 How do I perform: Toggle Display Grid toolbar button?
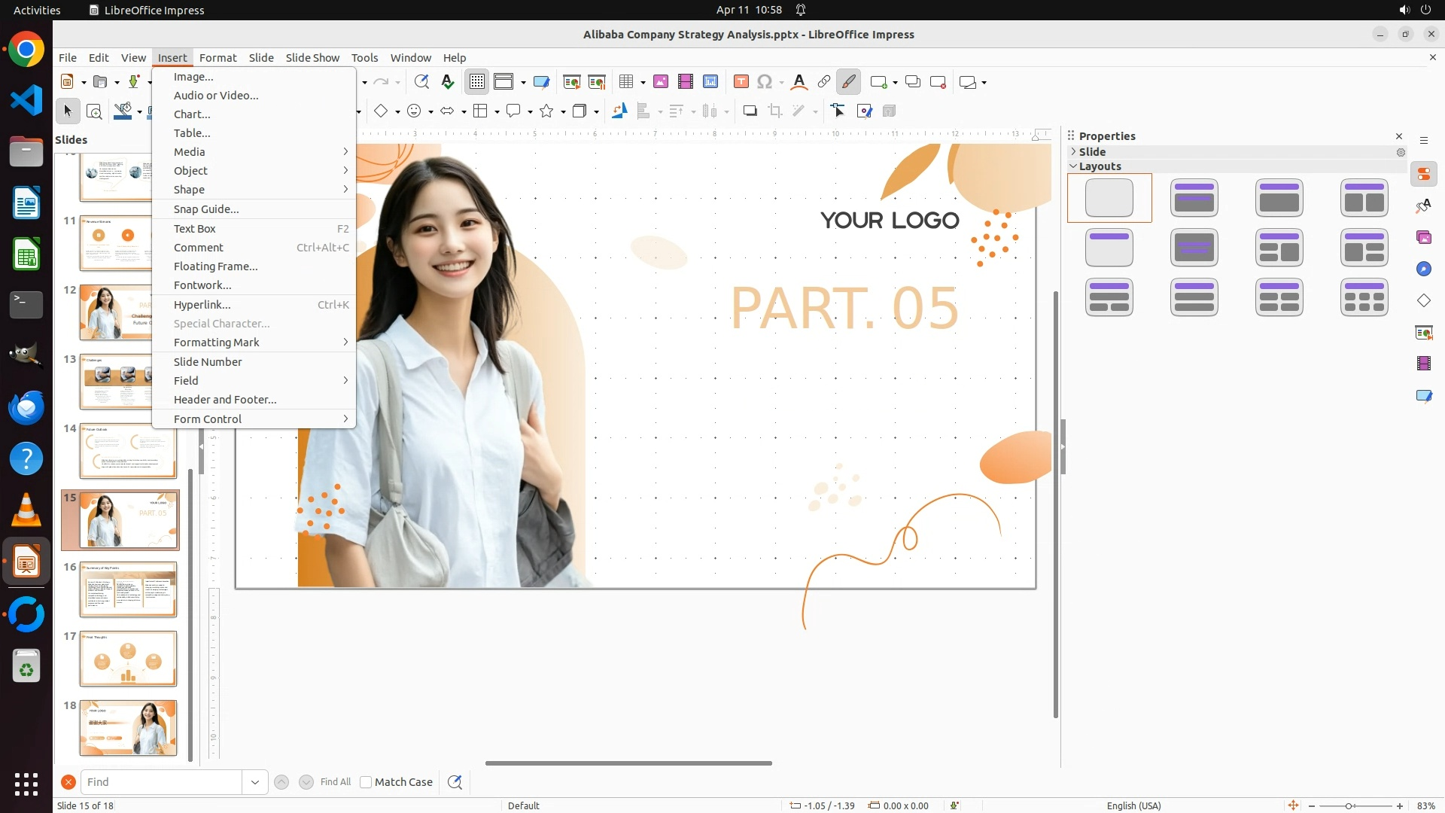click(x=477, y=82)
